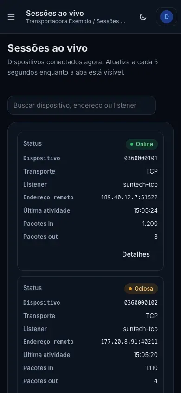The image size is (181, 393).
Task: Open the Transportadora Exemplo breadcrumb link
Action: [x=58, y=21]
